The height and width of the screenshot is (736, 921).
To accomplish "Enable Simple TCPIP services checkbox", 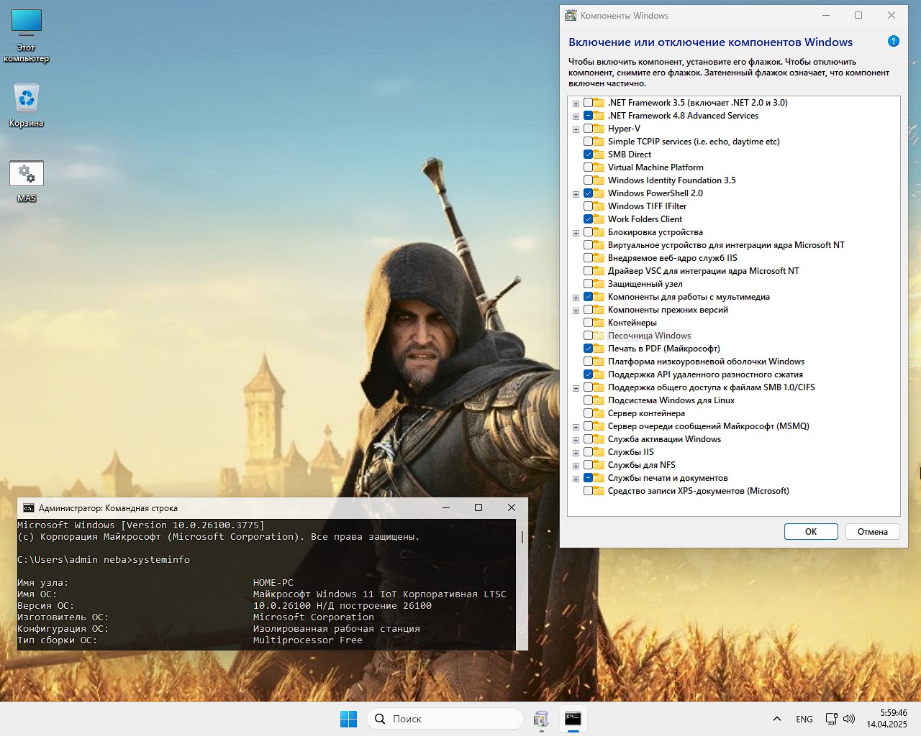I will pos(588,142).
